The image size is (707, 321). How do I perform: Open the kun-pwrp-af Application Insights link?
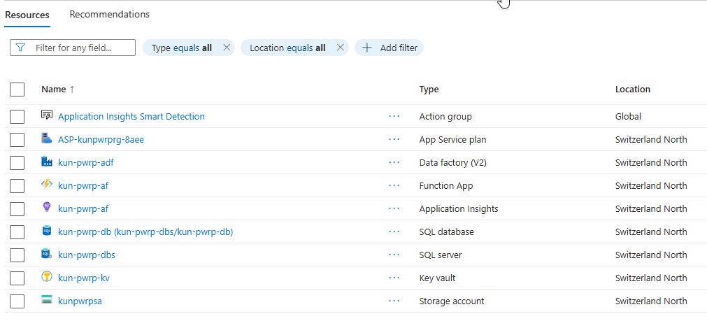point(83,208)
